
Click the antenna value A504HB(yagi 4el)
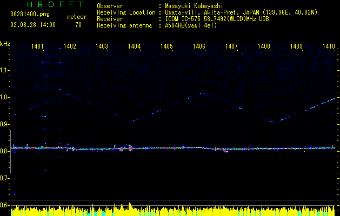(x=191, y=25)
